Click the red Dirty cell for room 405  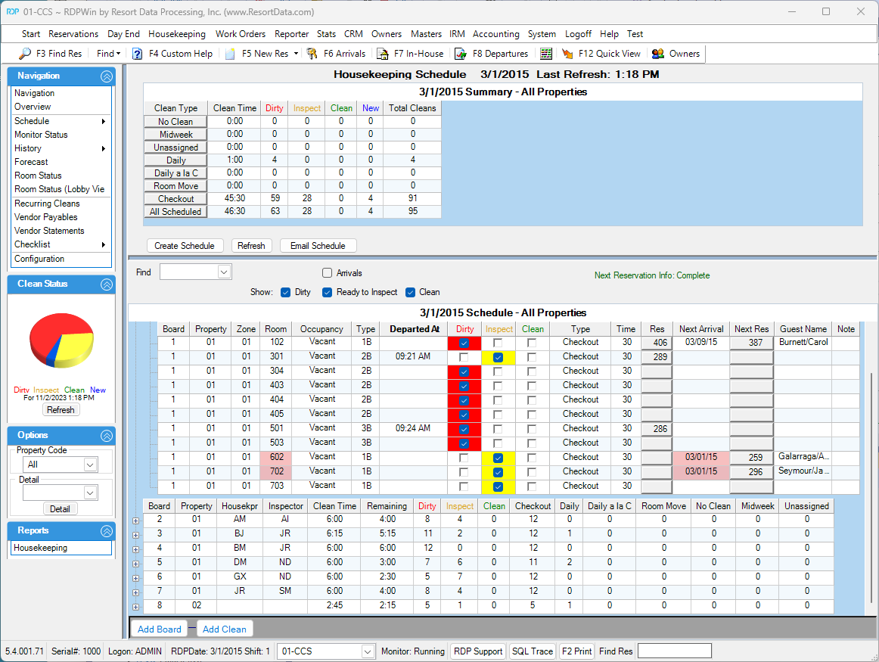[x=464, y=415]
